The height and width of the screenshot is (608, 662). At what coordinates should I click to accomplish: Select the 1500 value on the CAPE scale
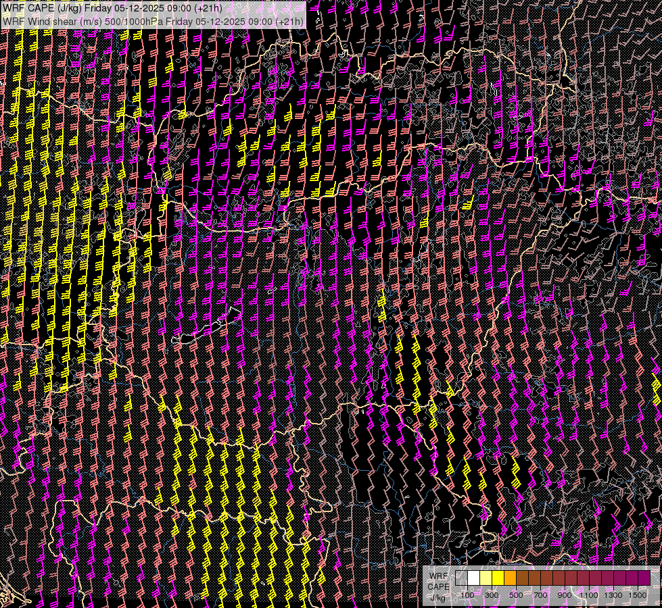[x=638, y=594]
